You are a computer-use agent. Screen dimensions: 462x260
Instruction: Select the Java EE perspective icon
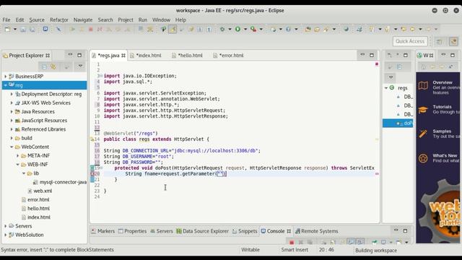coord(453,42)
